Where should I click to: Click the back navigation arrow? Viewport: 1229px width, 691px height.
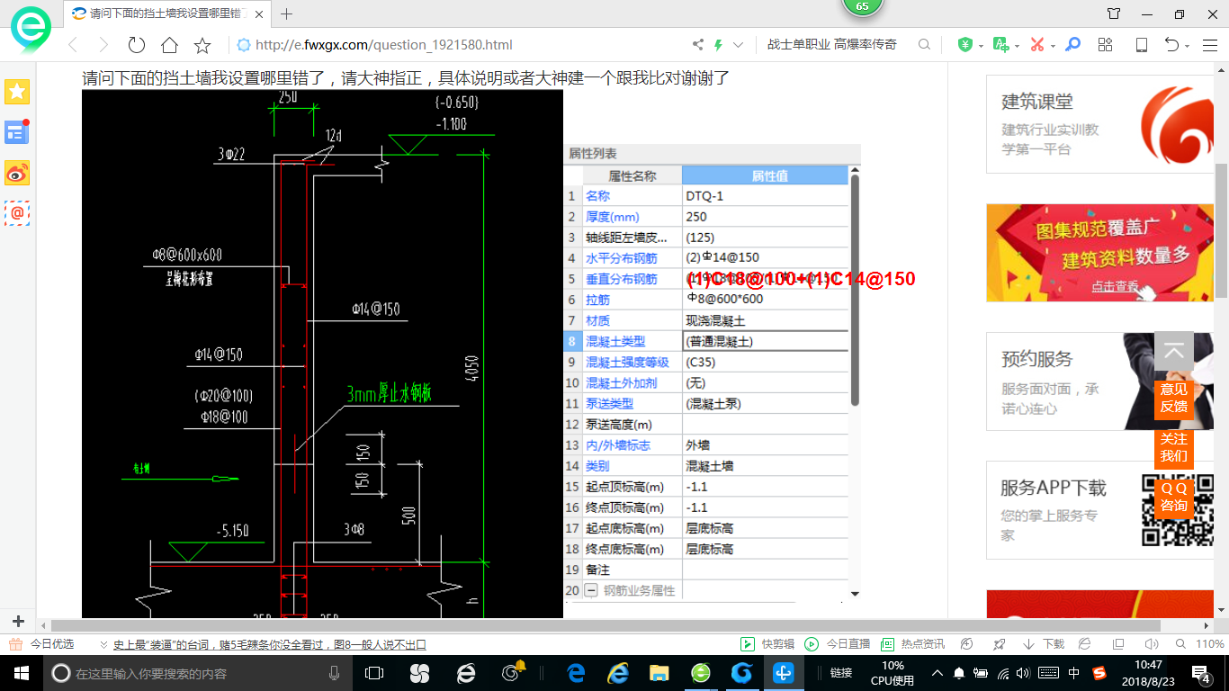pyautogui.click(x=73, y=45)
